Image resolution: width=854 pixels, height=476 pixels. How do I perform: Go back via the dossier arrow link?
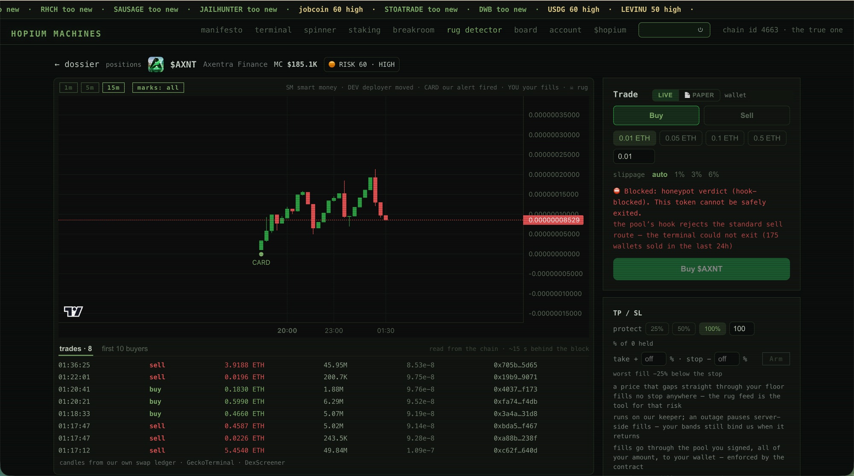77,64
